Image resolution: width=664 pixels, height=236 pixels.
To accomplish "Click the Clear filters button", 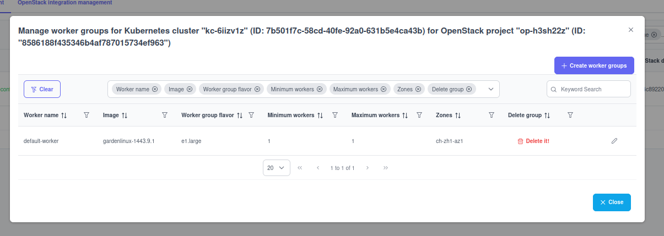I will pos(42,89).
